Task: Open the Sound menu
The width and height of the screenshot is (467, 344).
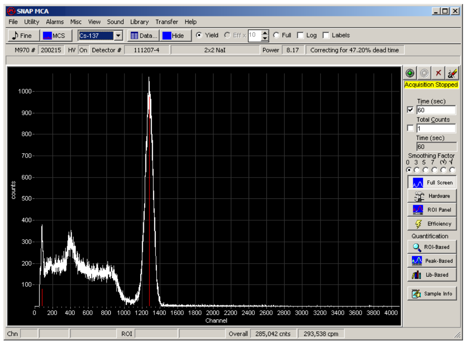Action: (x=115, y=22)
